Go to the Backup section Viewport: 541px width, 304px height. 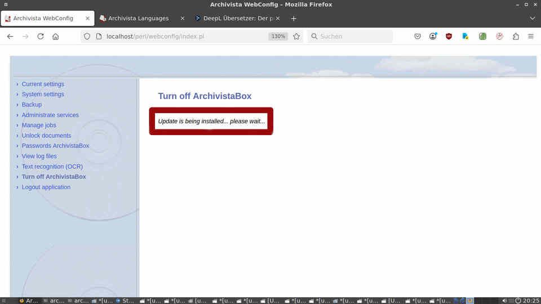32,105
